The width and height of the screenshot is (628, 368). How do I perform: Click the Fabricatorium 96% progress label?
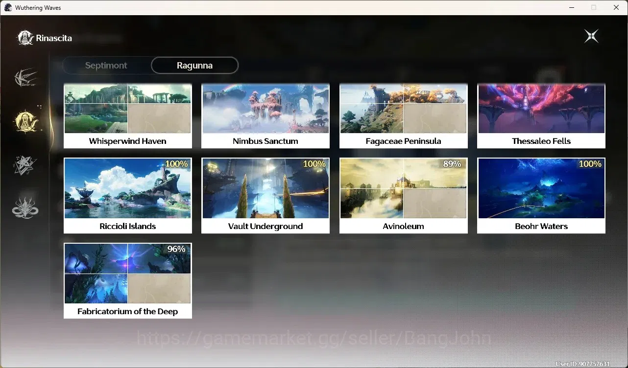(x=176, y=249)
